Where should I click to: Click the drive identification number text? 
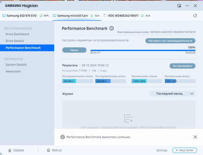pyautogui.click(x=156, y=32)
